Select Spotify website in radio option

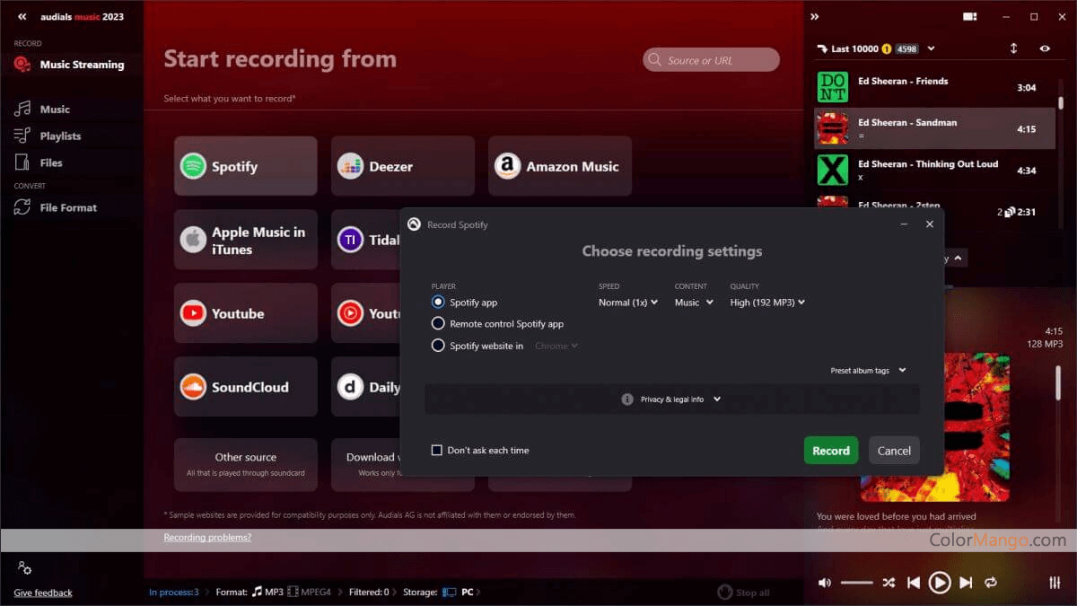click(x=438, y=346)
